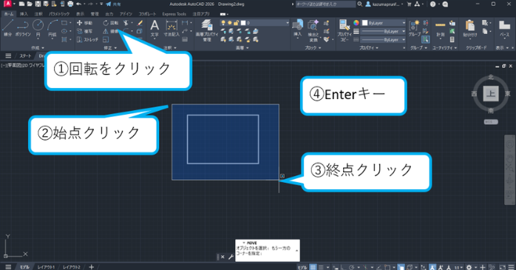Select the Line (線分) tool
This screenshot has width=516, height=270.
[7, 27]
